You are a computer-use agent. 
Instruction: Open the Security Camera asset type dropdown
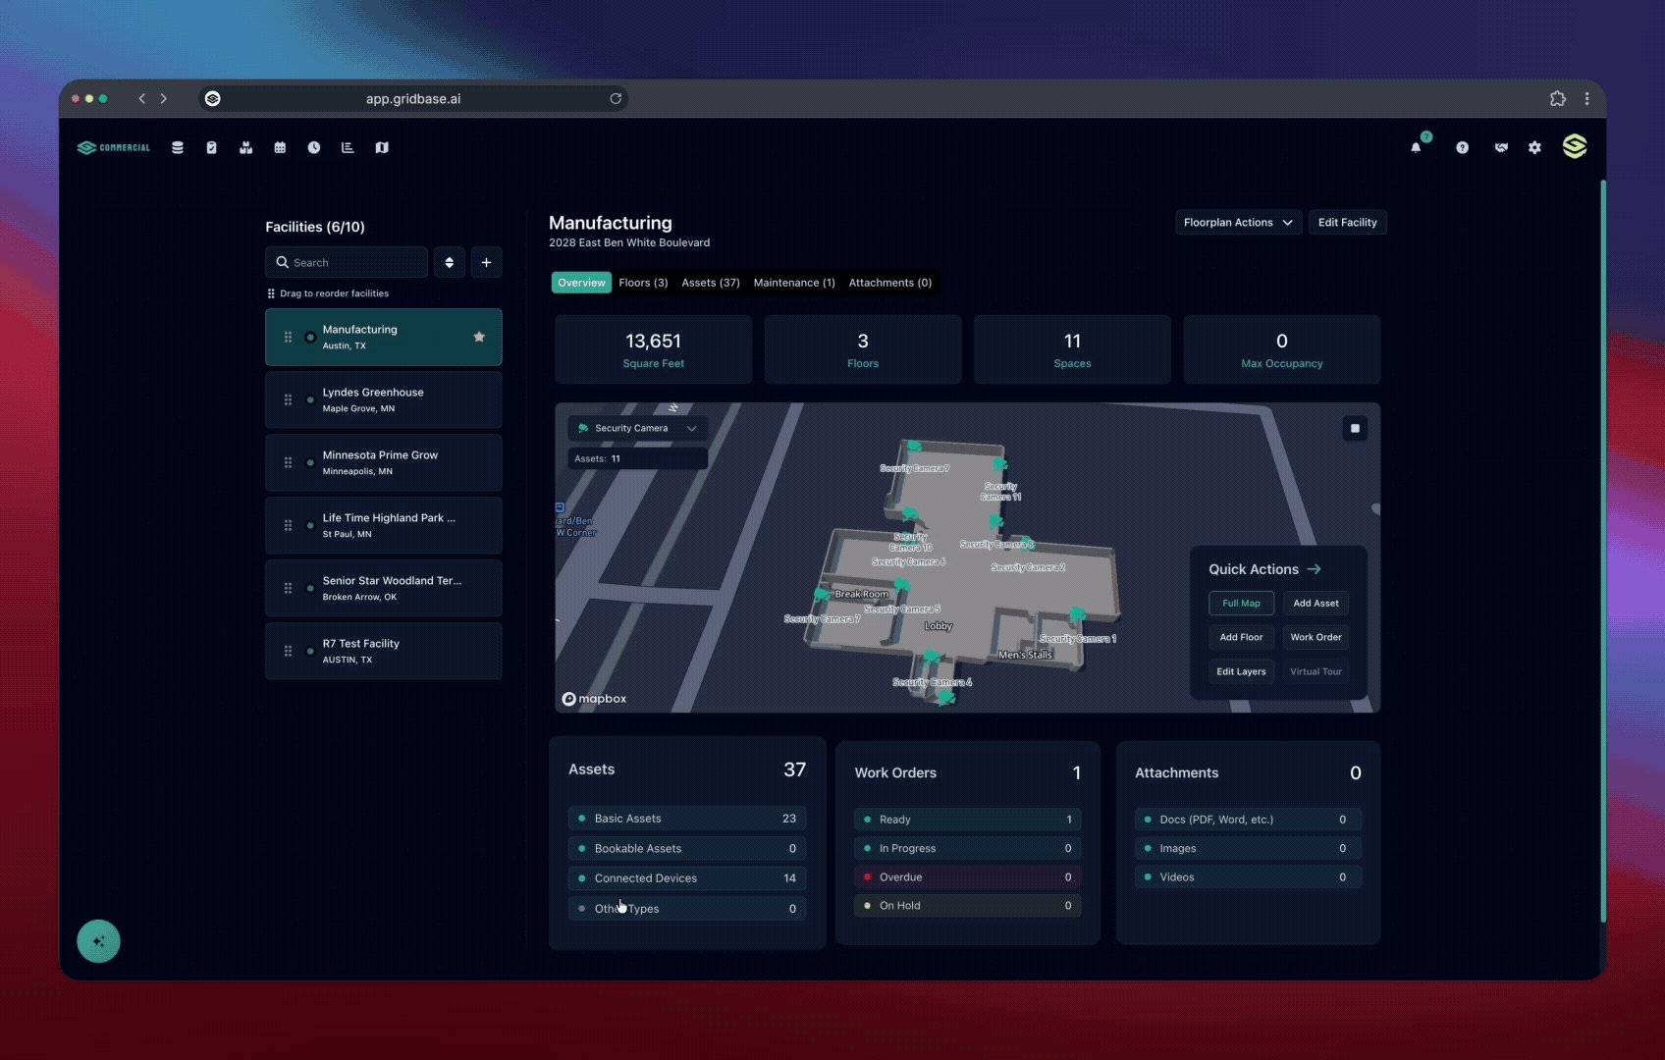637,429
